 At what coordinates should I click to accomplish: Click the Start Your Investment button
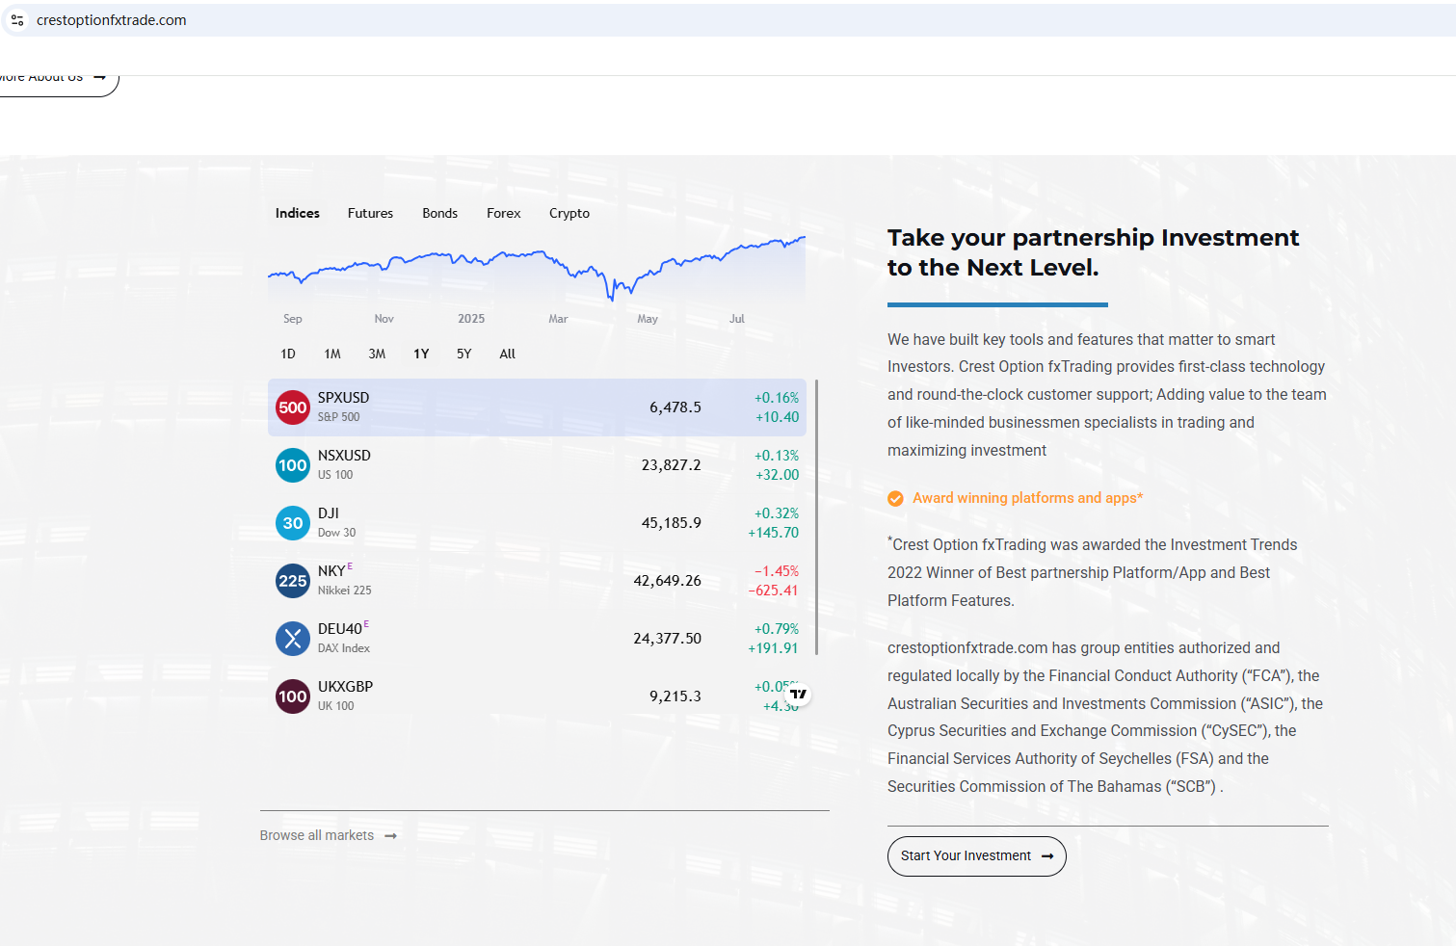point(976,856)
